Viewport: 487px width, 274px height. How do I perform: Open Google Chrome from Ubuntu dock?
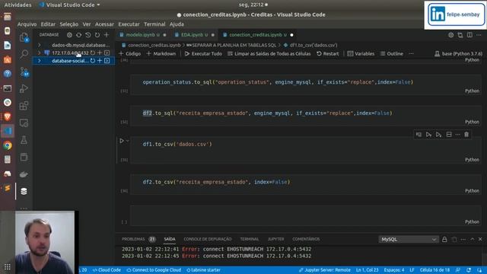pyautogui.click(x=8, y=145)
